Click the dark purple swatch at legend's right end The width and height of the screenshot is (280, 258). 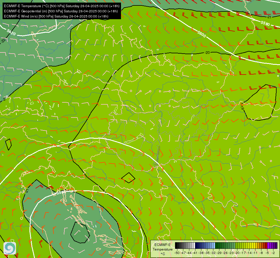tap(276, 245)
